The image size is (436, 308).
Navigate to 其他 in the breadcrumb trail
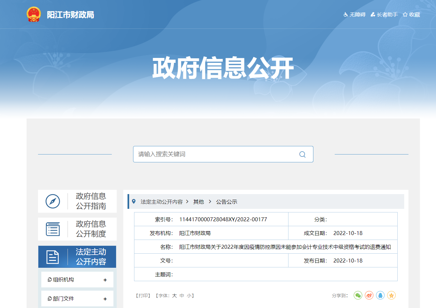198,202
